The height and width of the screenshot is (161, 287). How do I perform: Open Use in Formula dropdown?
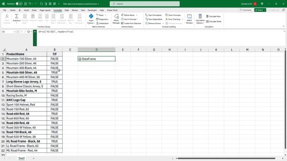(130, 19)
